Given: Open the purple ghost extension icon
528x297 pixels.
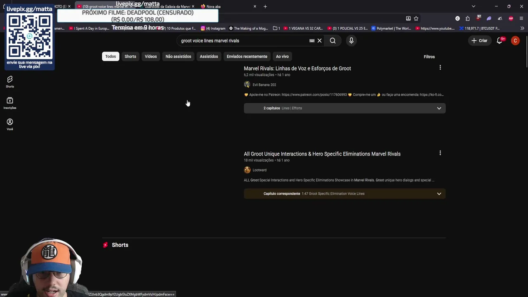Looking at the screenshot, I should pos(489,19).
